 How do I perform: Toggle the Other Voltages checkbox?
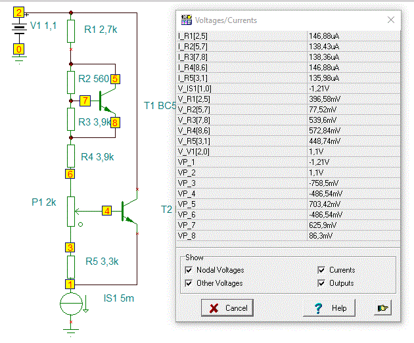[x=189, y=283]
